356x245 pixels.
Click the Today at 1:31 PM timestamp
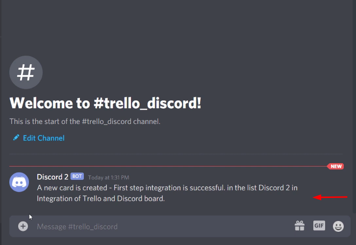[x=108, y=177]
